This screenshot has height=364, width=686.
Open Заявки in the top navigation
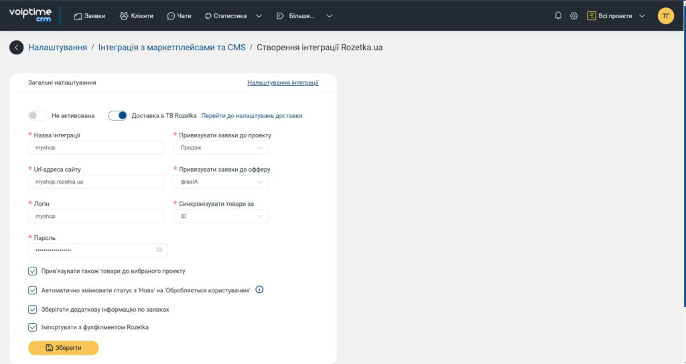(89, 16)
